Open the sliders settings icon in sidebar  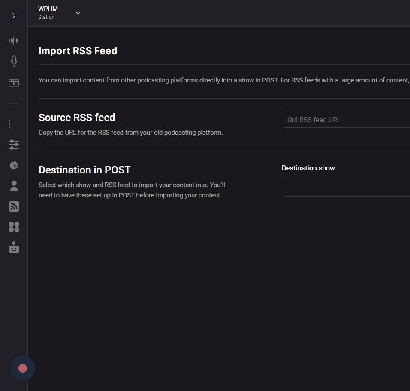(14, 145)
